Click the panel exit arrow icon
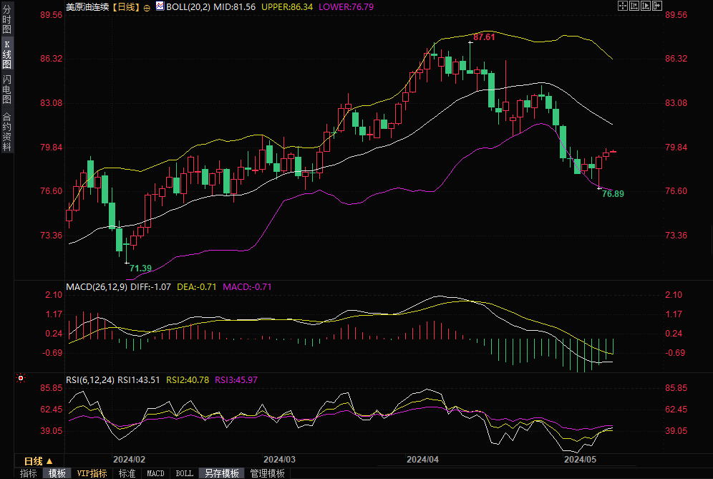The image size is (713, 479). point(656,6)
